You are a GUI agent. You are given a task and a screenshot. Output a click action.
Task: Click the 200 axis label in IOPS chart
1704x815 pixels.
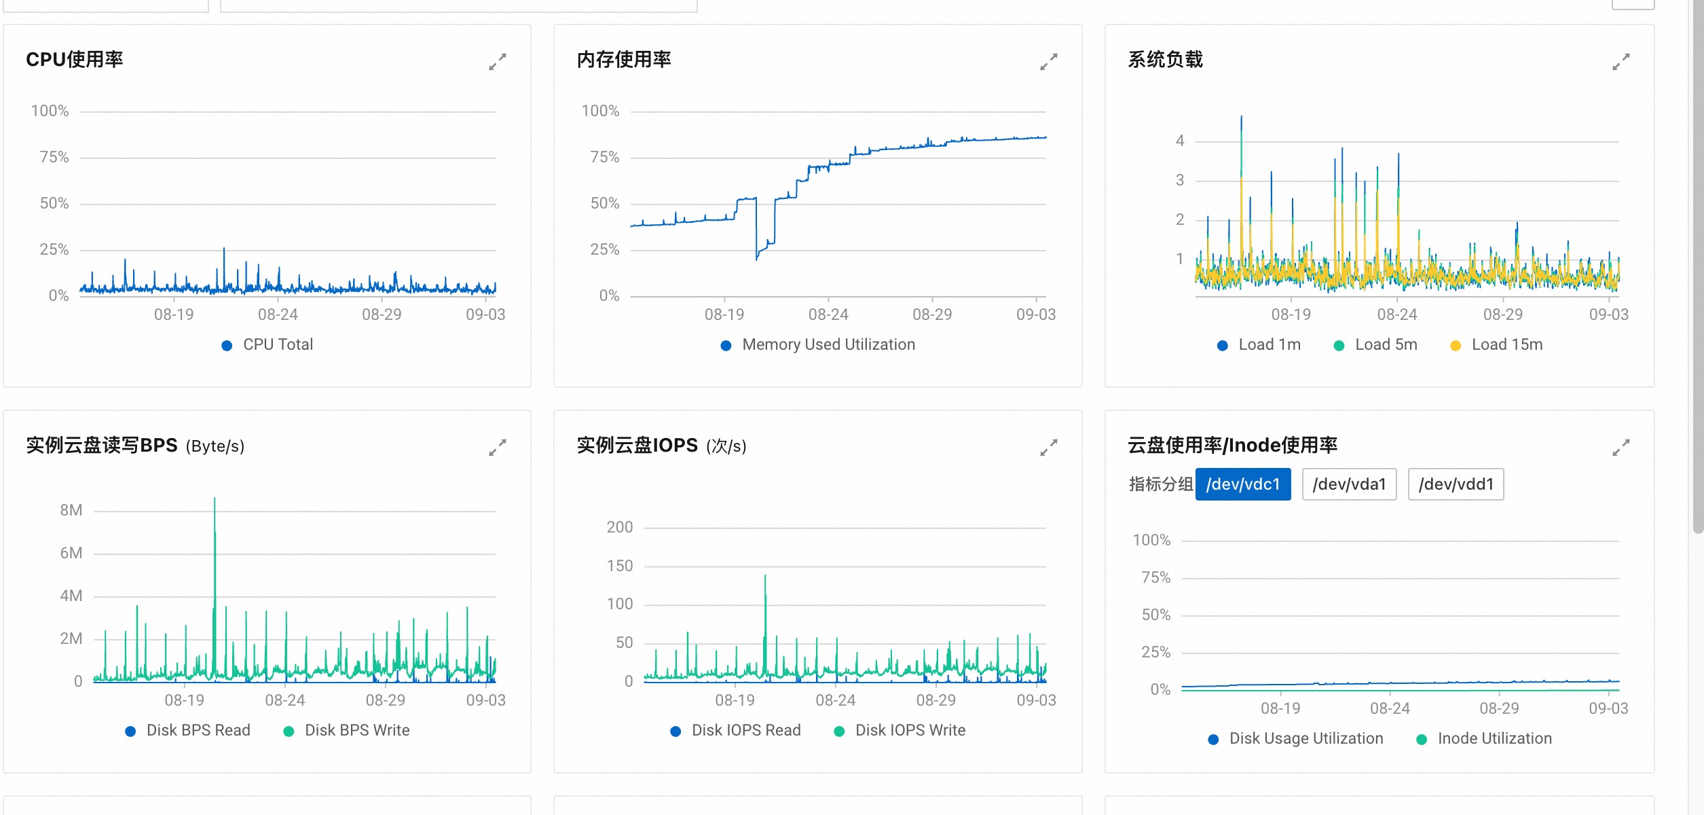[620, 528]
